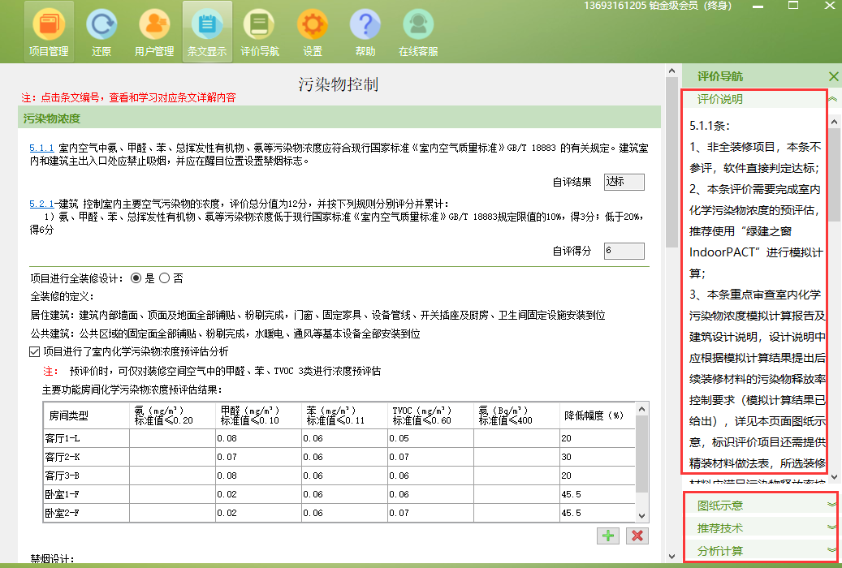This screenshot has height=568, width=842.
Task: Delete row with red X button
Action: [637, 536]
